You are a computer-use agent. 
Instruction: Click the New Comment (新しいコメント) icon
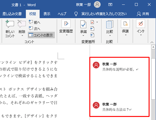[10, 24]
